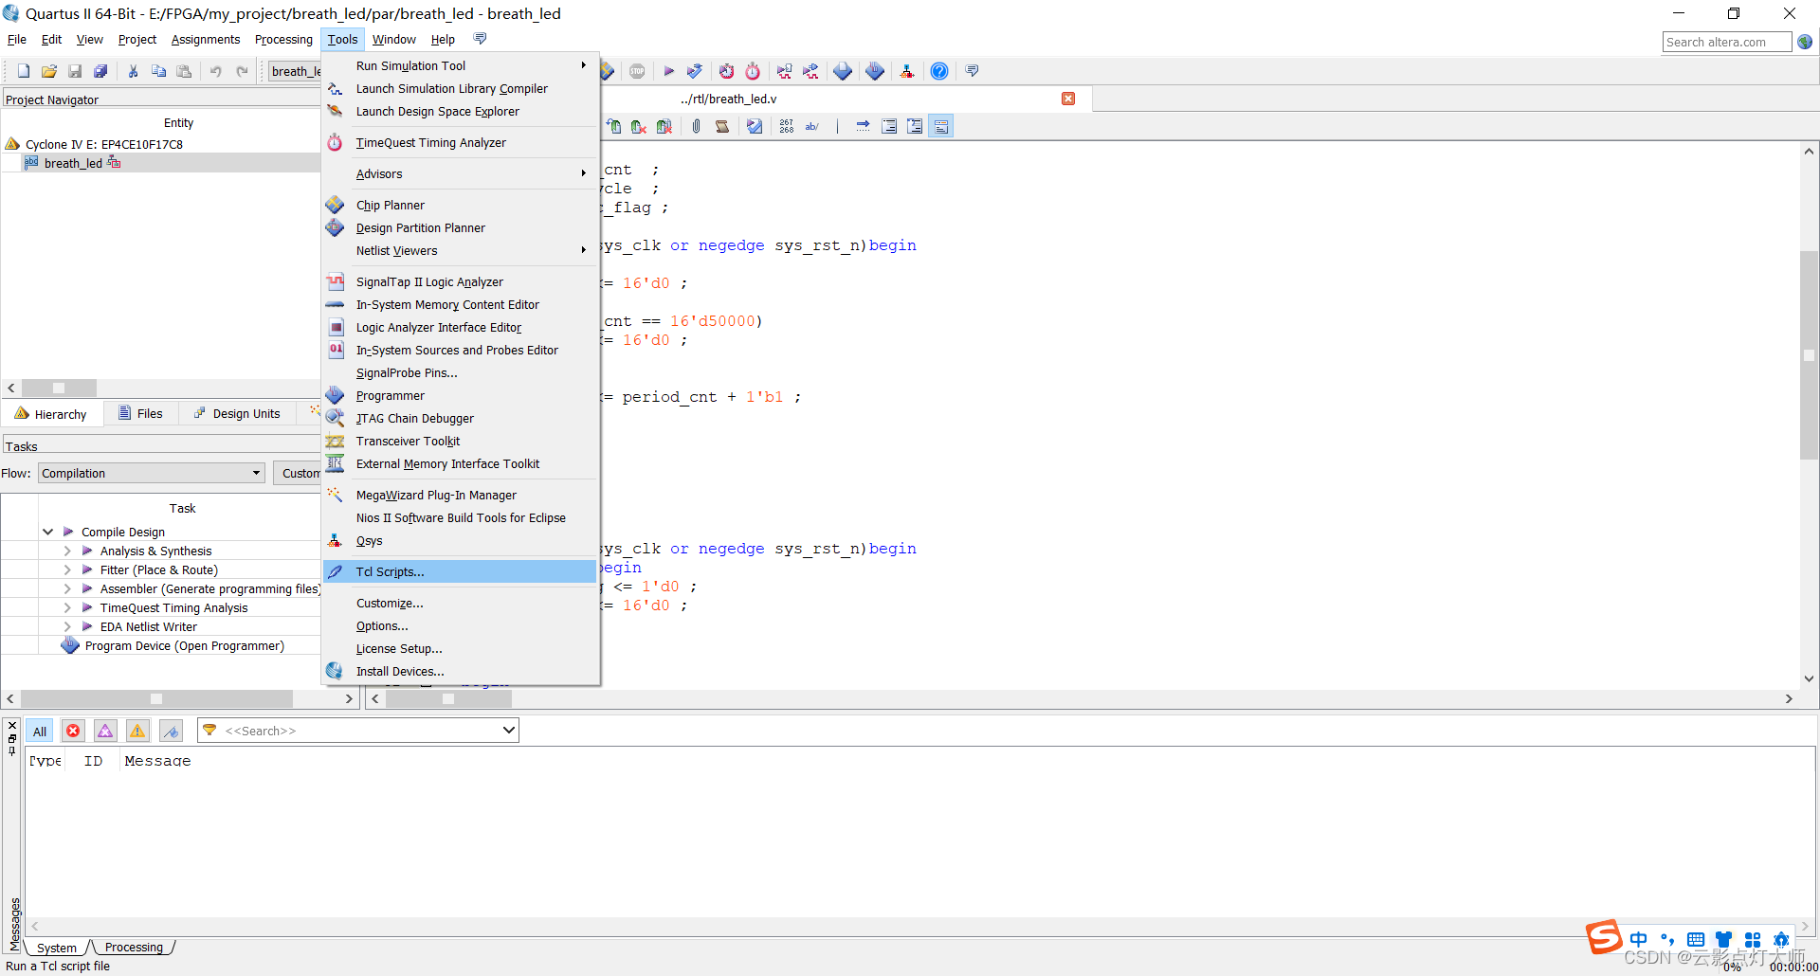
Task: Click the ab/ icon in the editor toolbar
Action: 811,126
